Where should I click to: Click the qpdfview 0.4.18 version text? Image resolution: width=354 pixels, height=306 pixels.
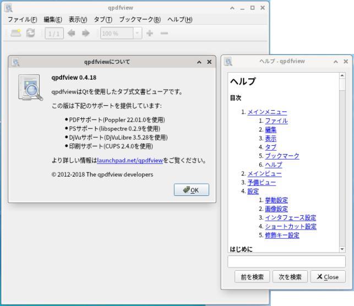click(74, 78)
